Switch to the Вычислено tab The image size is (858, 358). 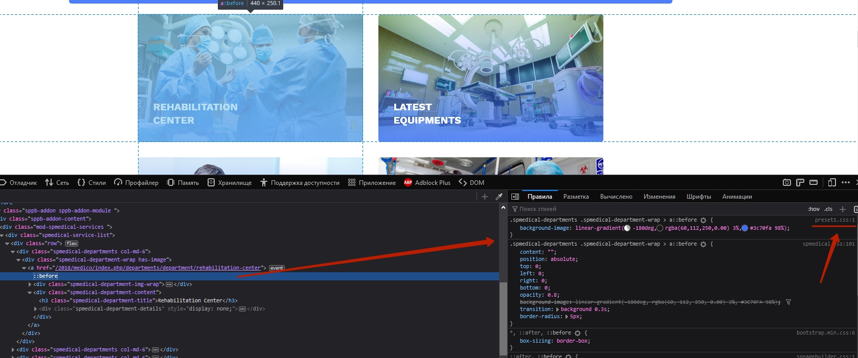(616, 197)
